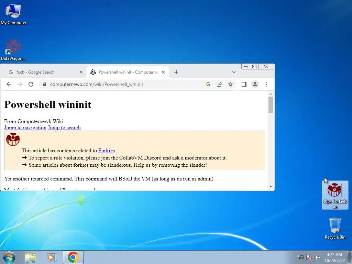The image size is (352, 264).
Task: Close the Chrome window
Action: [x=266, y=66]
